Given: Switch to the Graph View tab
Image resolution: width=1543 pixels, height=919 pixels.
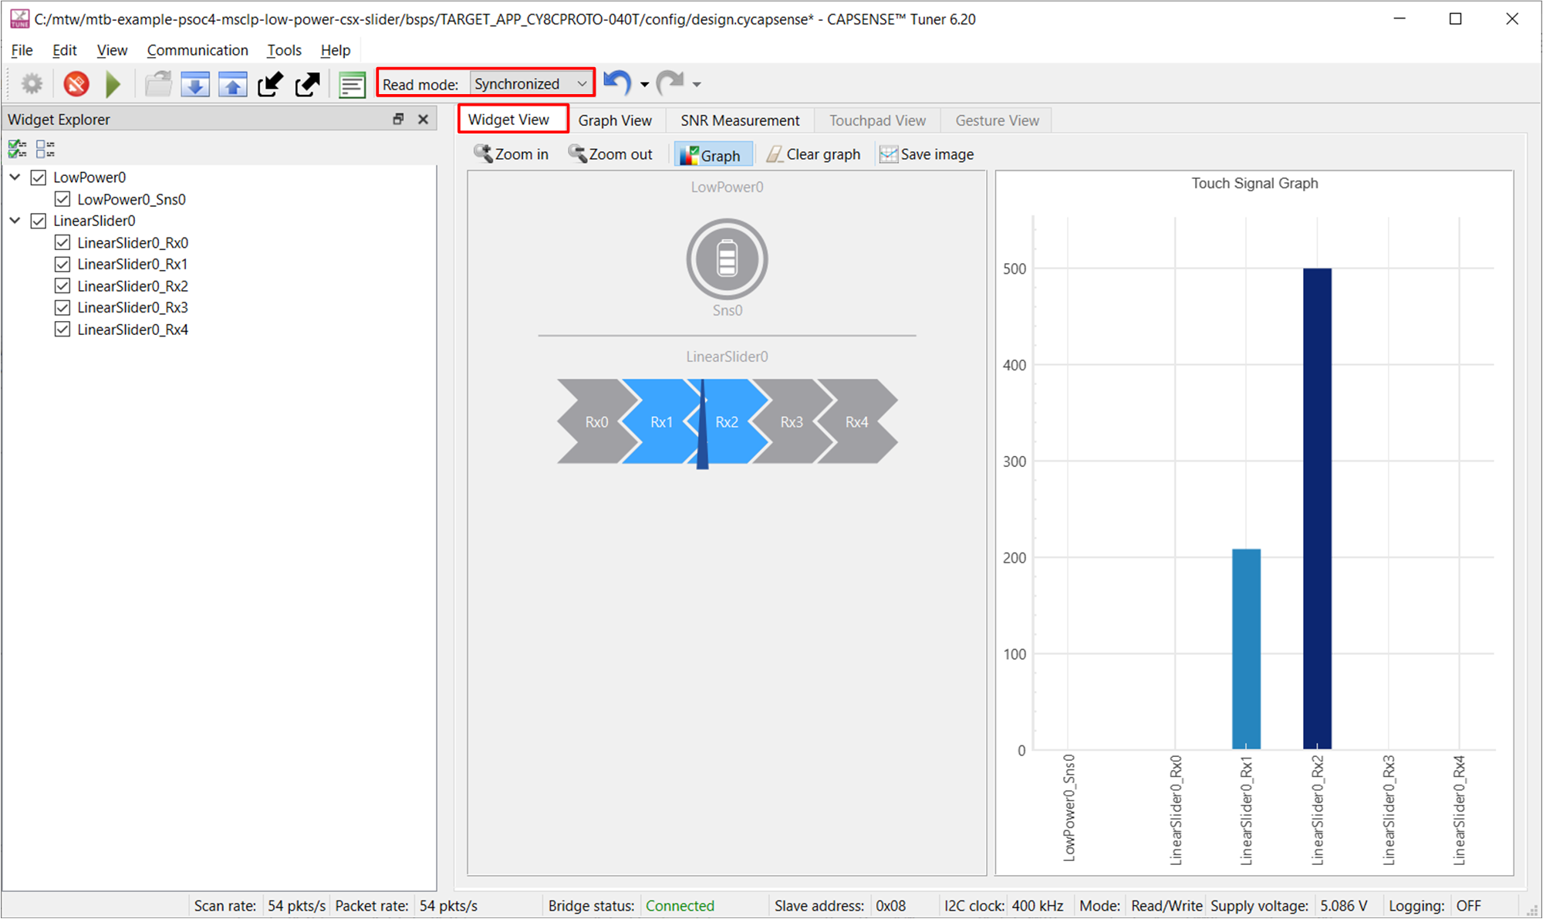Looking at the screenshot, I should click(613, 120).
